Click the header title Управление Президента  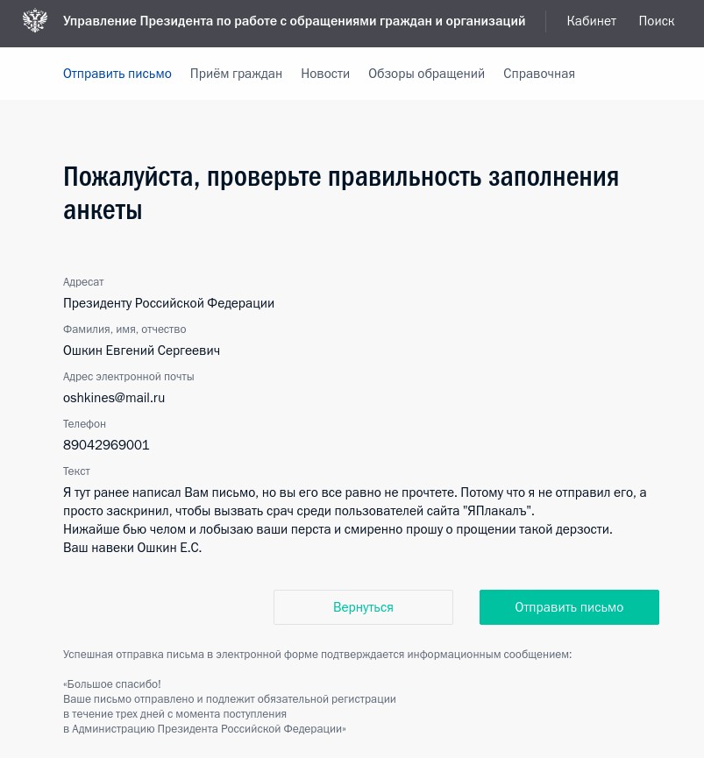pos(294,21)
